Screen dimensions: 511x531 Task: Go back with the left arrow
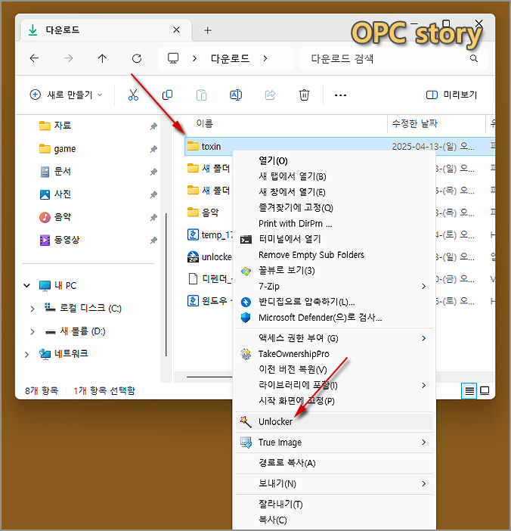[34, 58]
